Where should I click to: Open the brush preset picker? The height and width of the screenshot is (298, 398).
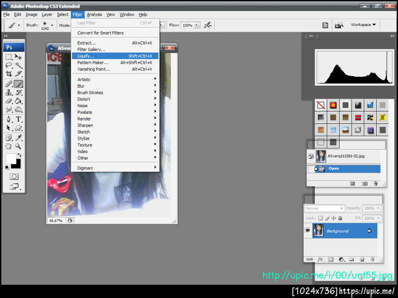click(52, 25)
